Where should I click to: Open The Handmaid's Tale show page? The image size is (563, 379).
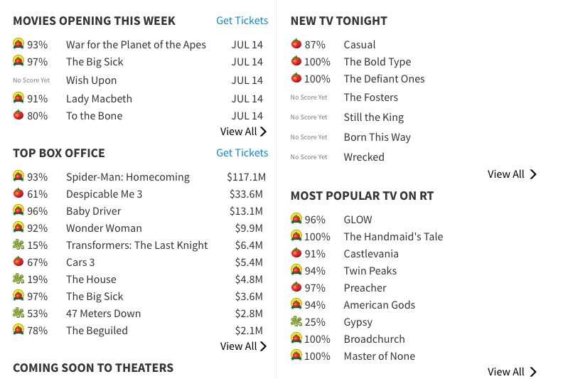point(393,237)
